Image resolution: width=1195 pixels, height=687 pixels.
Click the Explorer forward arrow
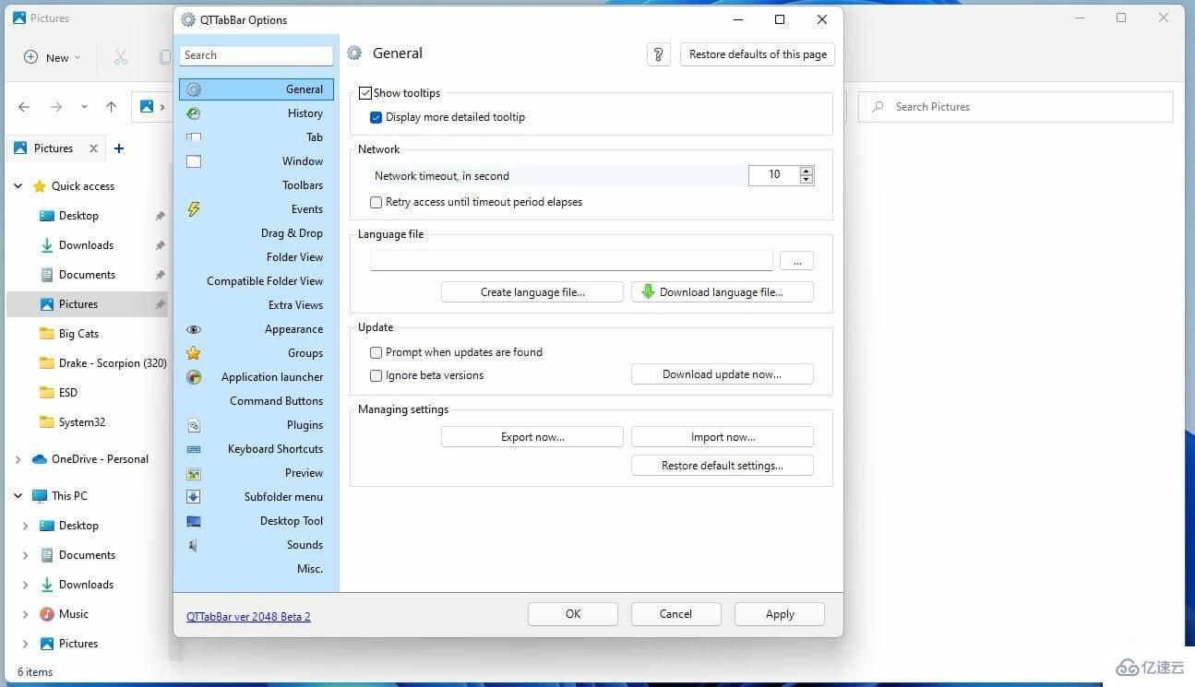click(x=56, y=107)
